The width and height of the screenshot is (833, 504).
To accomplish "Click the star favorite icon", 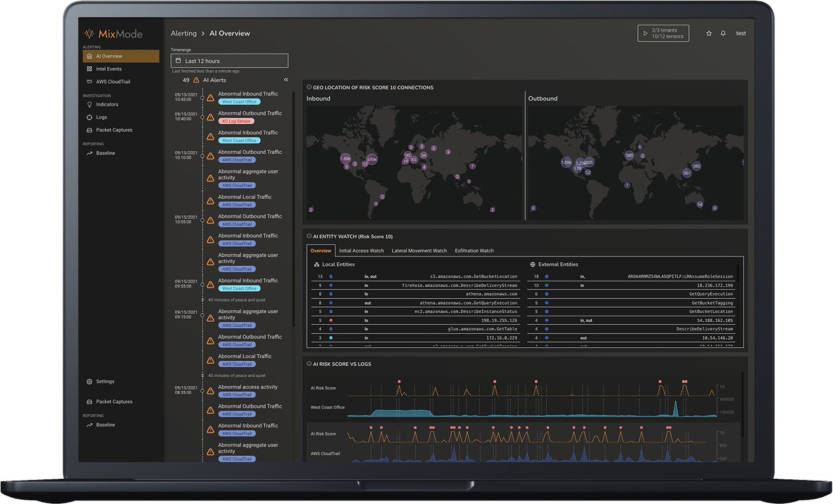I will pyautogui.click(x=709, y=33).
